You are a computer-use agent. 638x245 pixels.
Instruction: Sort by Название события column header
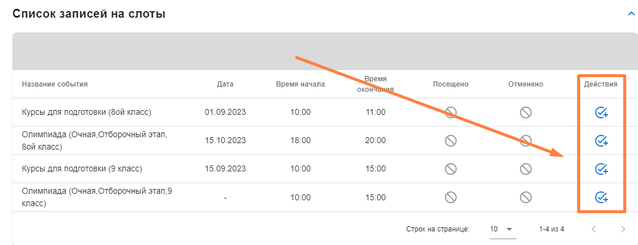click(x=55, y=84)
